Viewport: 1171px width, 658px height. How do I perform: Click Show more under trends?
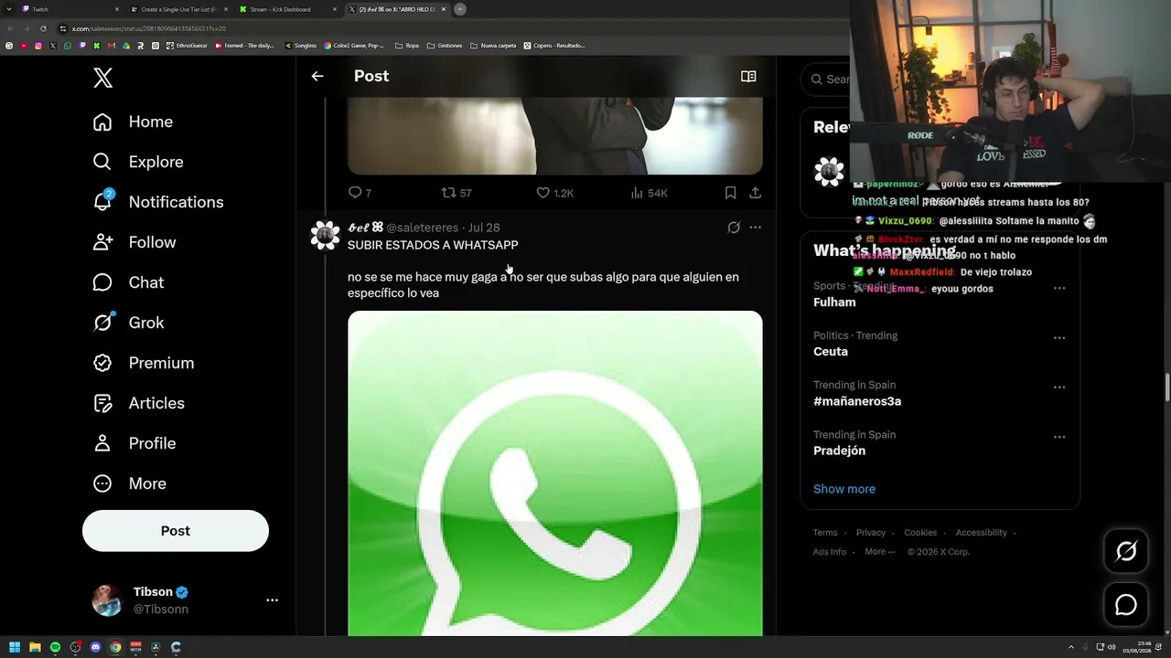[844, 489]
